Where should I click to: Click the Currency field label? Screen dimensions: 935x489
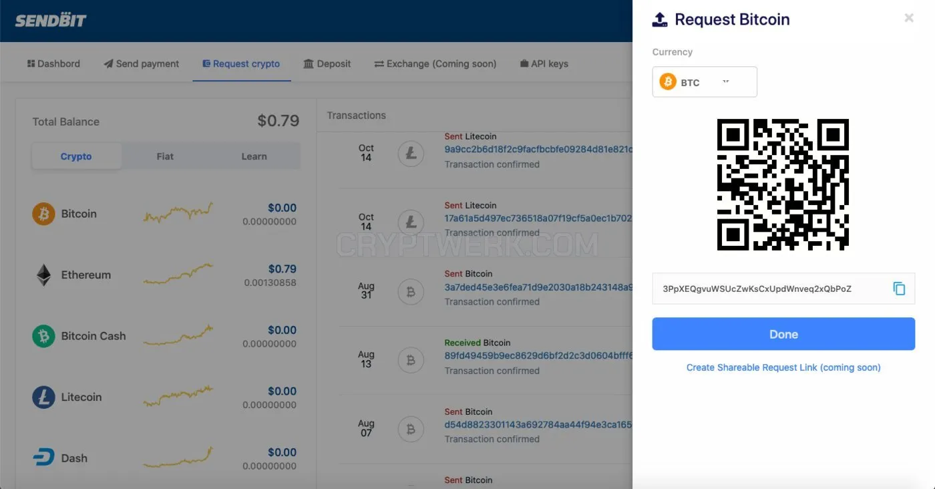673,52
